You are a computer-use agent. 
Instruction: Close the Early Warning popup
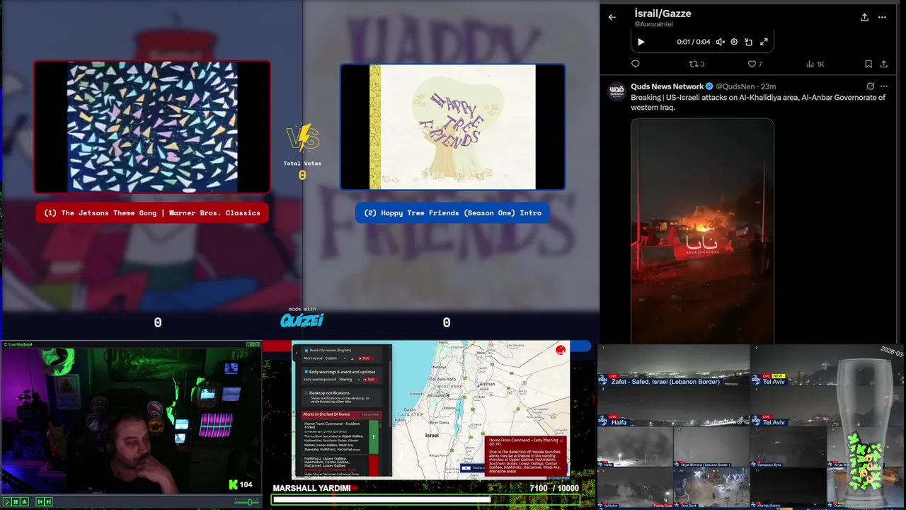[x=561, y=441]
